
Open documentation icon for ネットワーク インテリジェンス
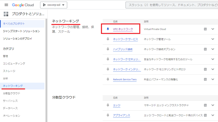coord(205,69)
